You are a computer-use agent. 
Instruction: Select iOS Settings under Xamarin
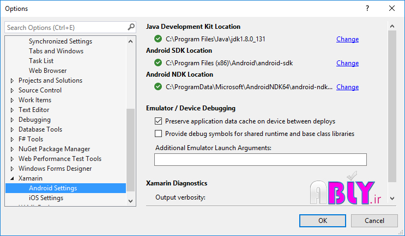pos(46,198)
